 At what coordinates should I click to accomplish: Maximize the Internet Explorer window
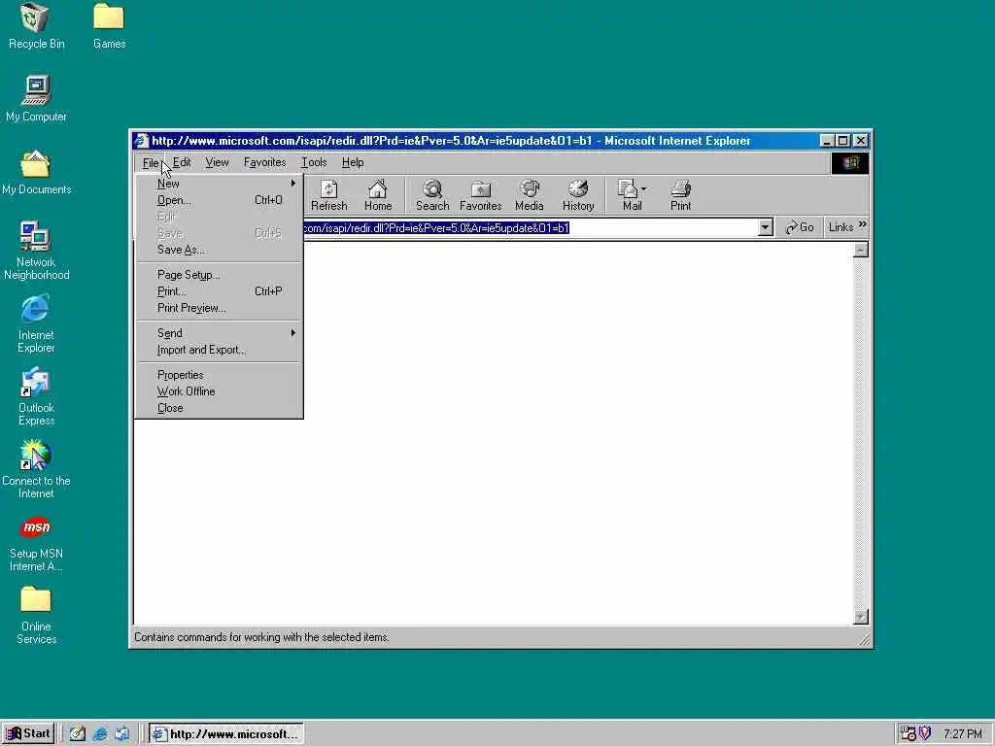point(842,141)
